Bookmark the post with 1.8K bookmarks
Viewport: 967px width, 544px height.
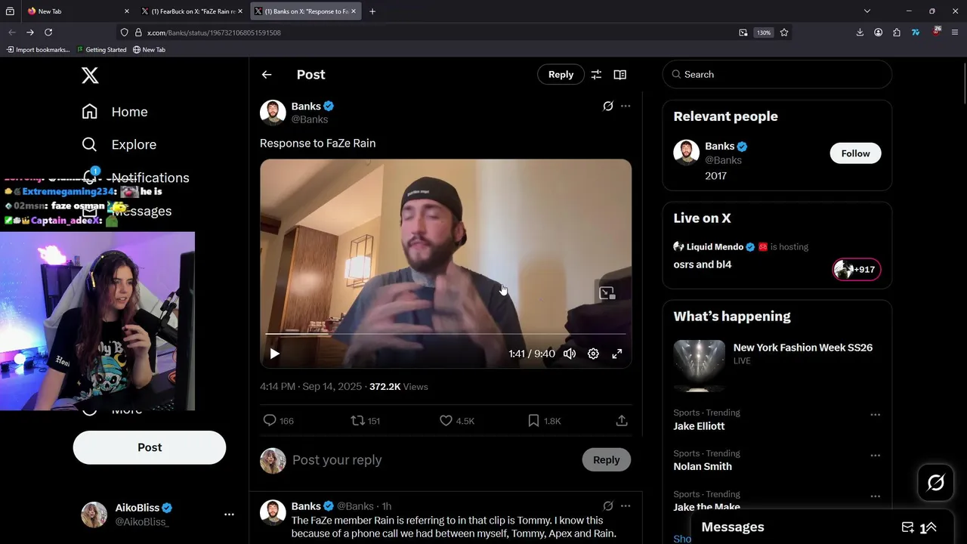point(544,421)
